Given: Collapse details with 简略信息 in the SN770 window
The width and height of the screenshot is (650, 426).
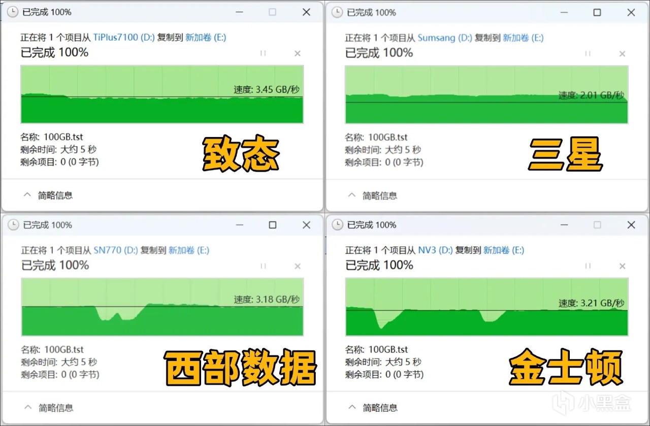Looking at the screenshot, I should pos(48,407).
